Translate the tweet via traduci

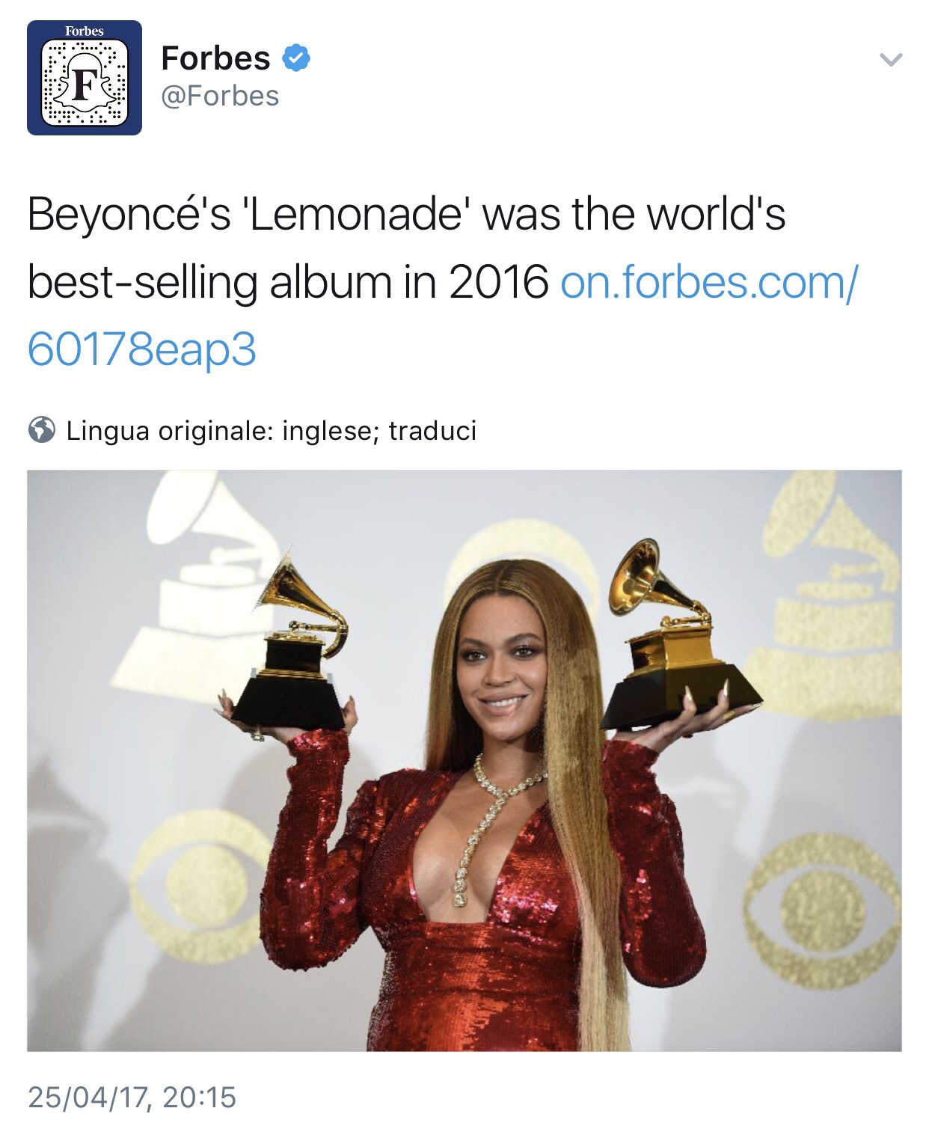(432, 431)
